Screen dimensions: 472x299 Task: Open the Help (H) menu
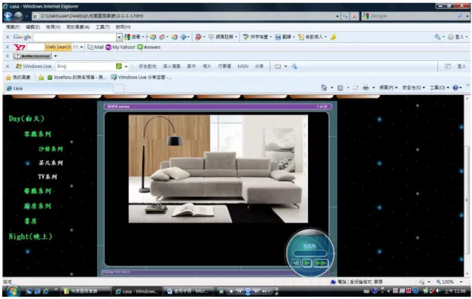coord(123,27)
